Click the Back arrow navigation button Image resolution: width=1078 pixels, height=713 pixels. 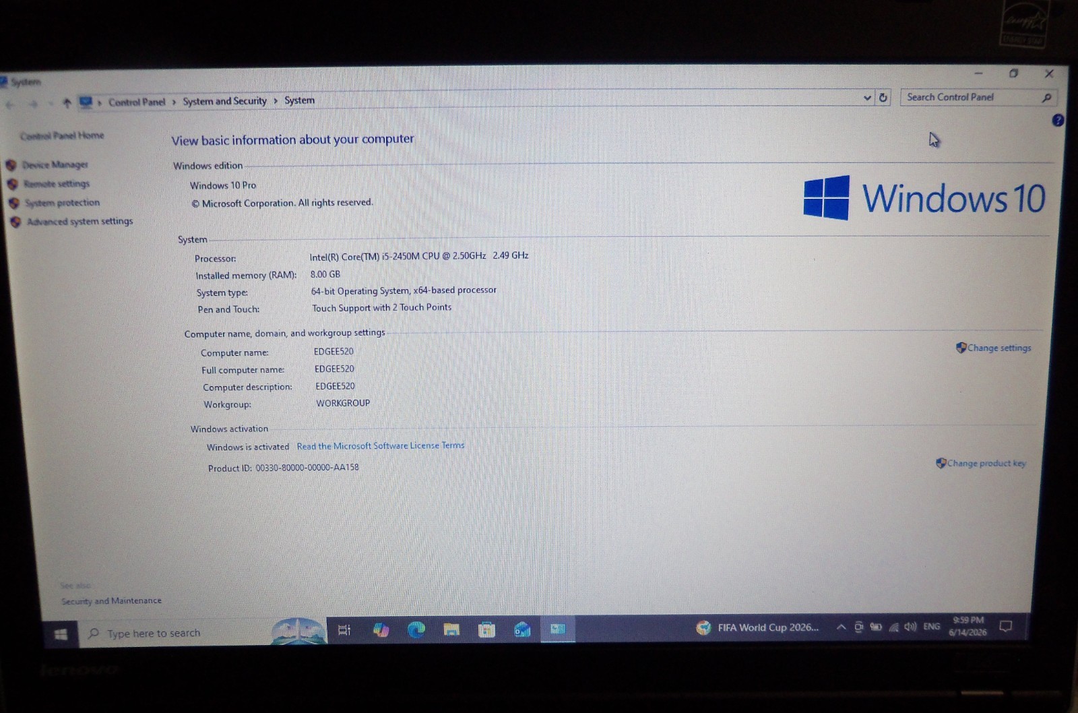[10, 104]
